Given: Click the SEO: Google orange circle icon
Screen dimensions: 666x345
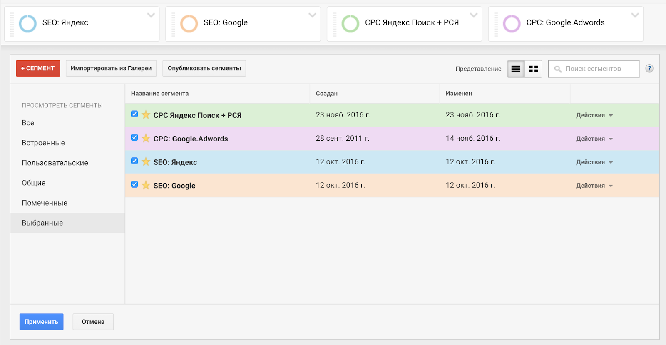Looking at the screenshot, I should (x=189, y=24).
